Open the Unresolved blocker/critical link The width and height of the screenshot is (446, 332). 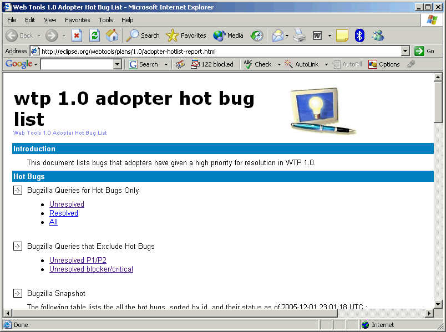coord(92,269)
